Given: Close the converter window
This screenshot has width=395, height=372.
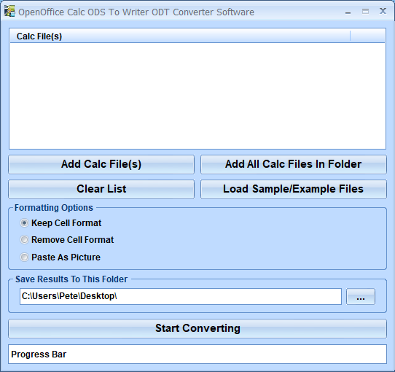Looking at the screenshot, I should 383,11.
